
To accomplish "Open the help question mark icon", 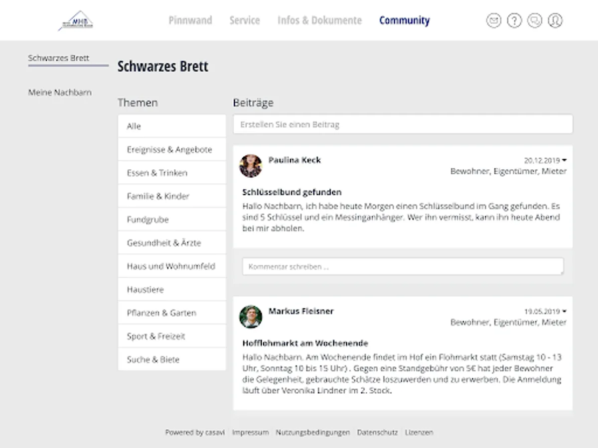I will pyautogui.click(x=514, y=20).
